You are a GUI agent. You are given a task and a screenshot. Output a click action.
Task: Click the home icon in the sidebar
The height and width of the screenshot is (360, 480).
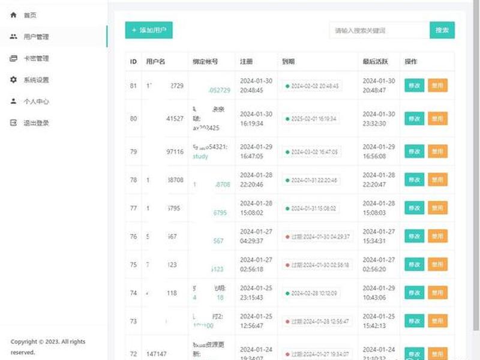pos(13,14)
